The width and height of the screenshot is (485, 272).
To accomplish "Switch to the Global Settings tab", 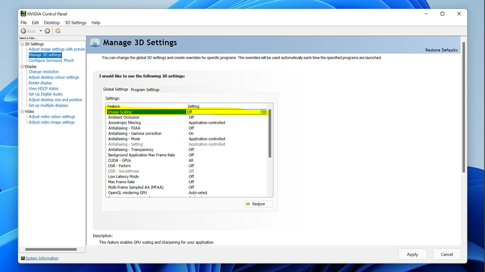I will [116, 89].
